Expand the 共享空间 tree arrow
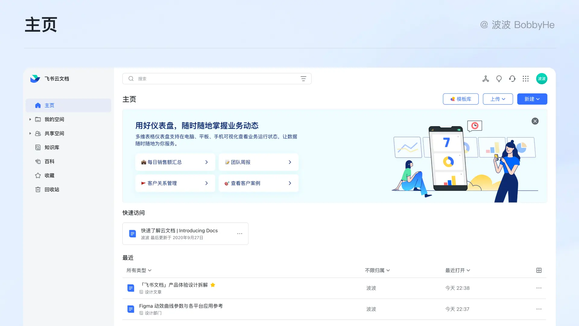Viewport: 579px width, 326px height. [30, 133]
